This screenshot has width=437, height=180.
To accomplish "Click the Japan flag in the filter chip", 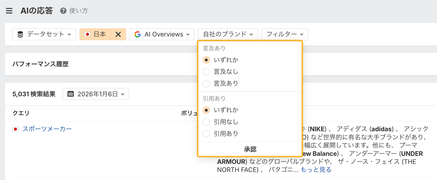I will point(88,34).
